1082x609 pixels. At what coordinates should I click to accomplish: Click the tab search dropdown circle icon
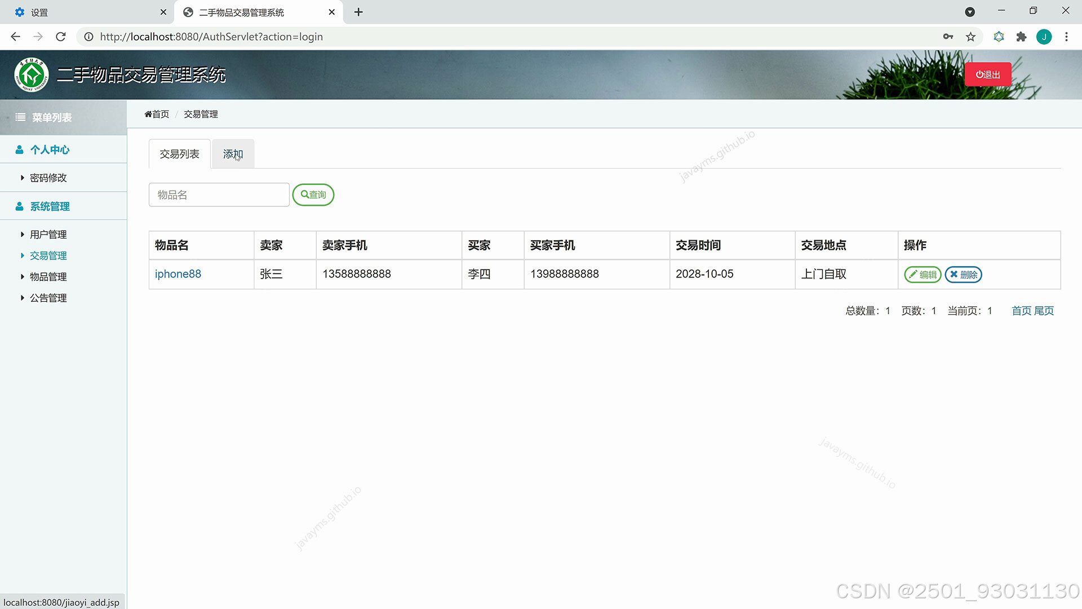[970, 12]
